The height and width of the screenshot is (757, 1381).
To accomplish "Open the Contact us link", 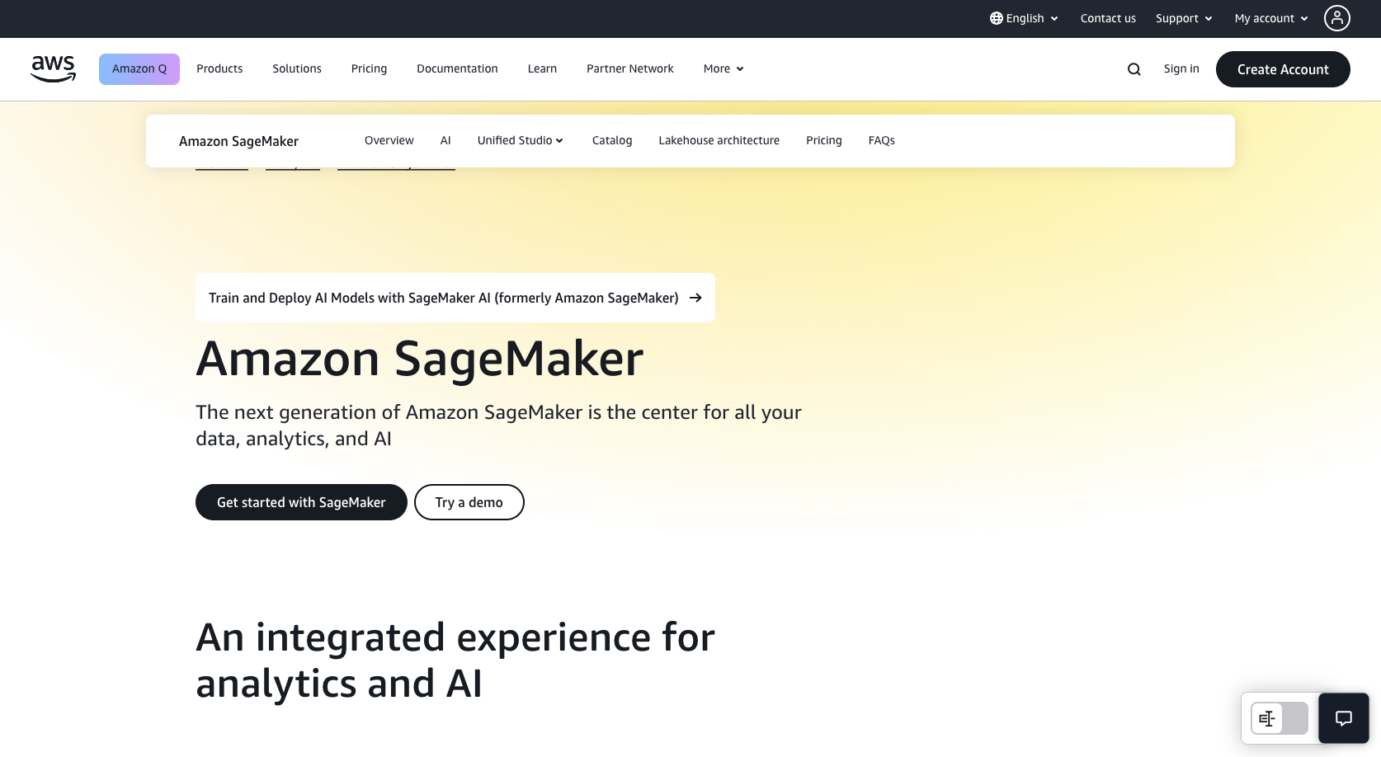I will click(x=1108, y=18).
